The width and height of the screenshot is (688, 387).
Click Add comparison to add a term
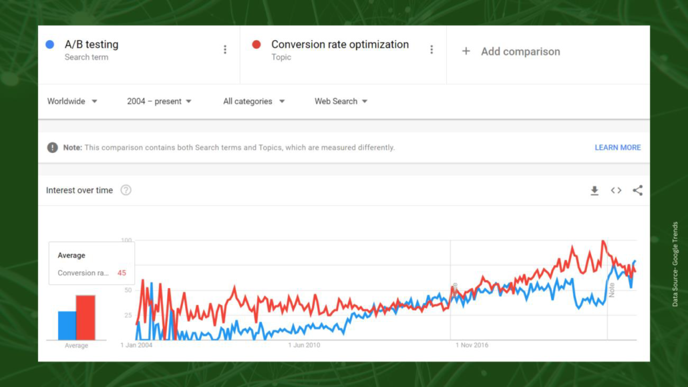[520, 51]
